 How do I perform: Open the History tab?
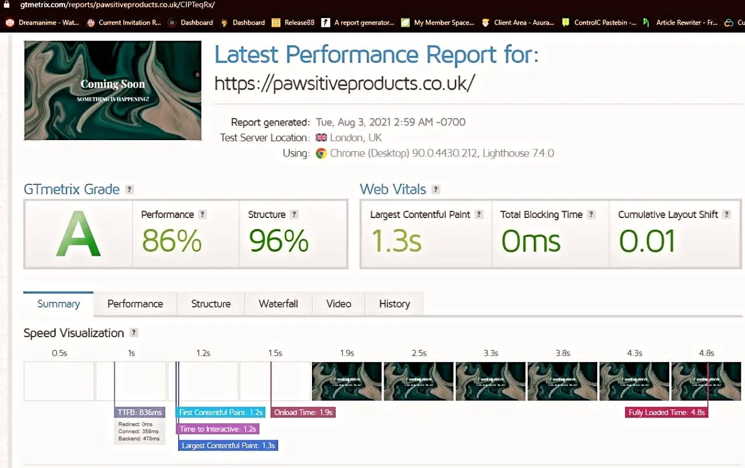(x=395, y=303)
